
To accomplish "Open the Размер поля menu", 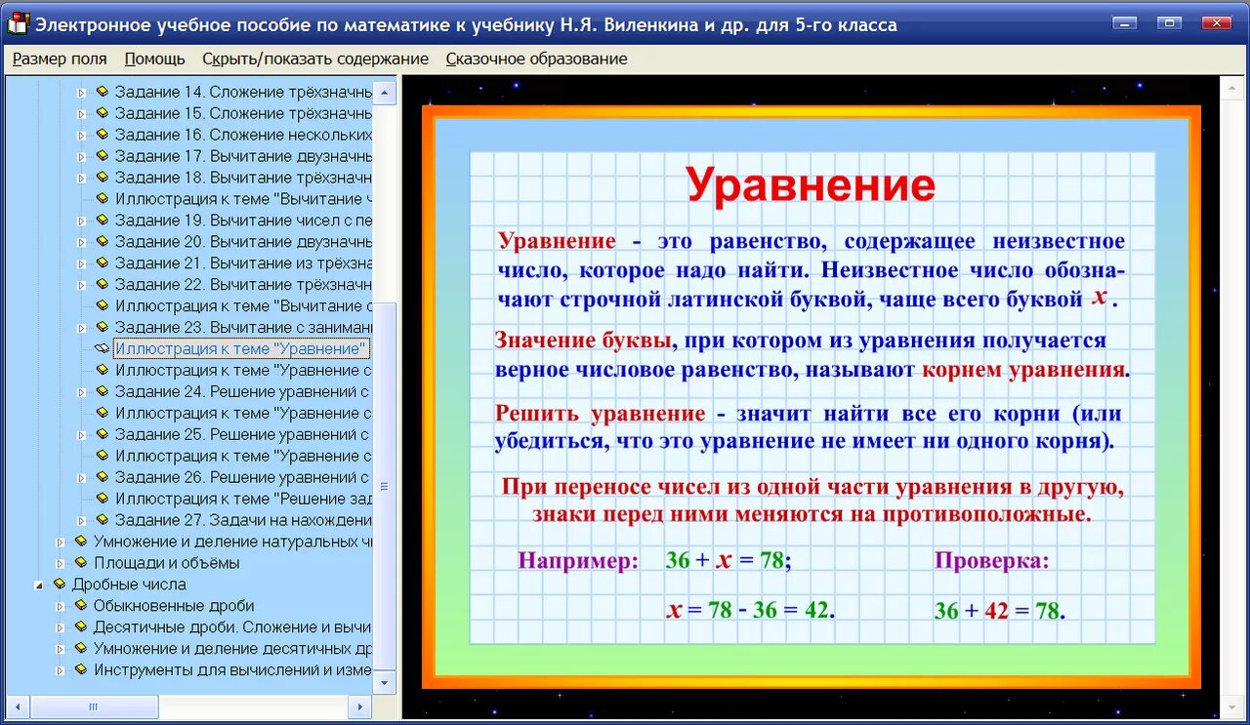I will [60, 59].
